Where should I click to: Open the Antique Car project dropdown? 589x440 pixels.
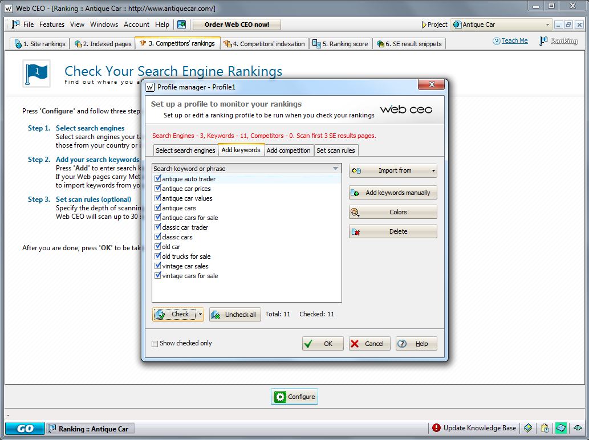pos(547,25)
